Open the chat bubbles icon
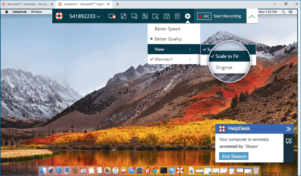 coord(134,17)
